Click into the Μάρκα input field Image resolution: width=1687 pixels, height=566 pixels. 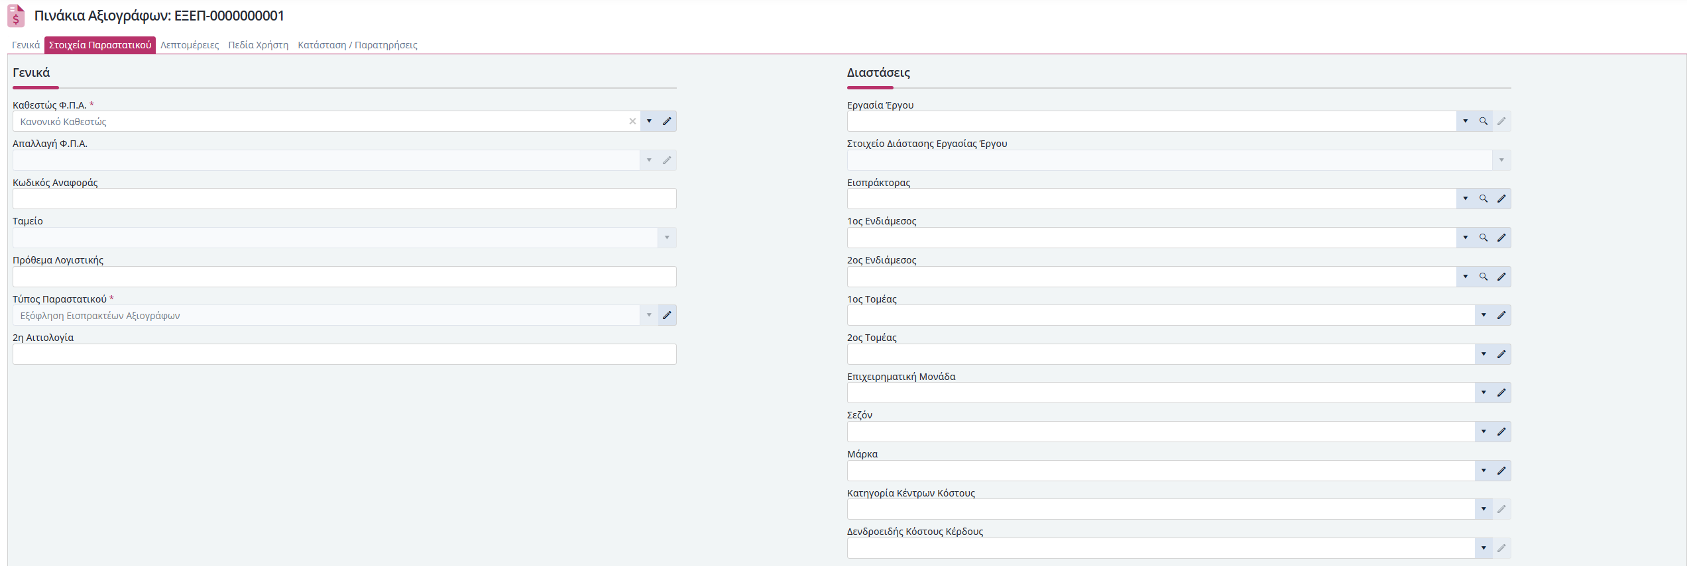(x=1161, y=471)
